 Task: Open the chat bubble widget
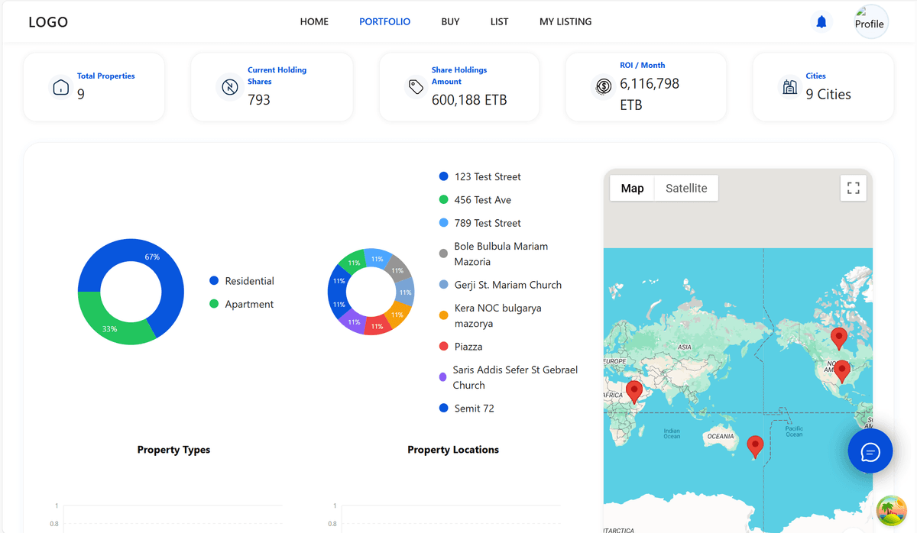(870, 451)
